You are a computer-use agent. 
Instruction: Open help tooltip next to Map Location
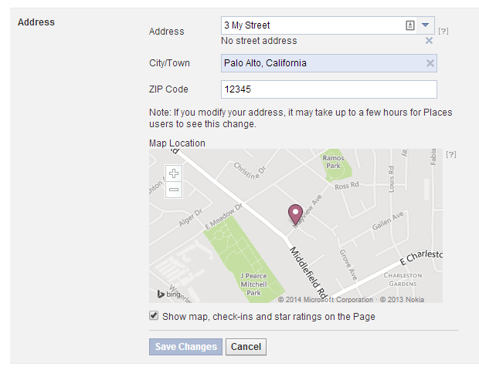pyautogui.click(x=451, y=154)
